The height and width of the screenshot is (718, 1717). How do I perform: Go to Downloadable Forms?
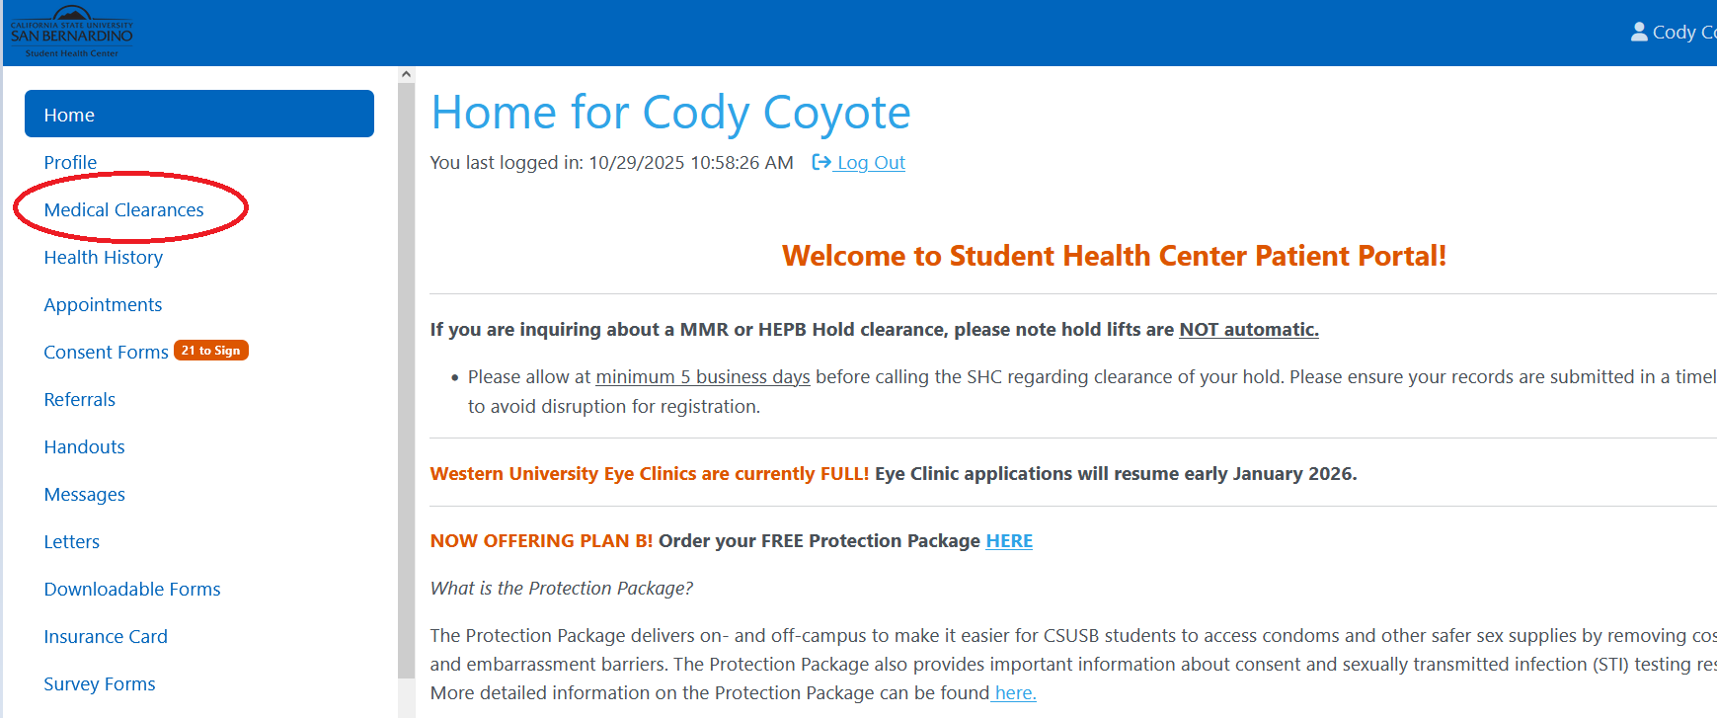click(131, 589)
